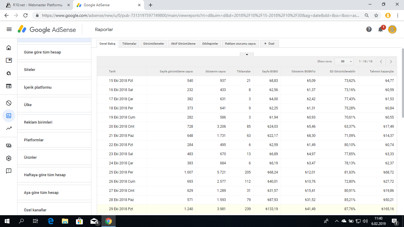Image resolution: width=404 pixels, height=227 pixels.
Task: Bookmark this page with the star icon
Action: click(376, 15)
